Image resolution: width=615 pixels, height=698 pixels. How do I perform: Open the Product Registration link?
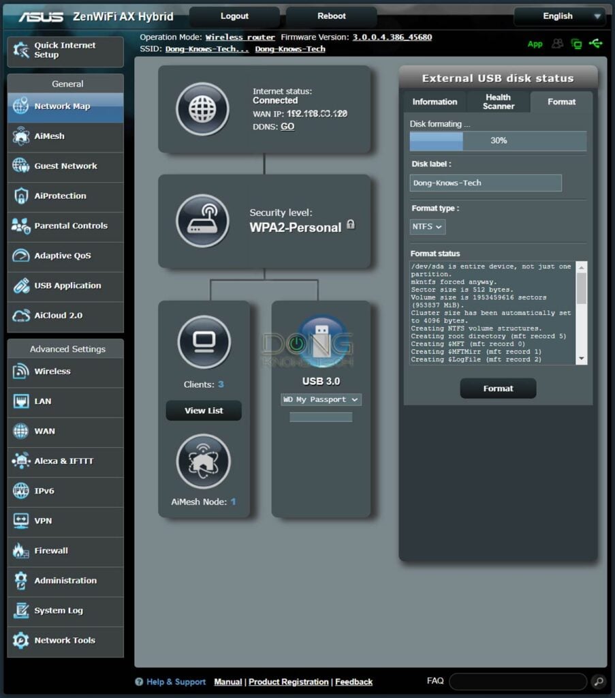coord(288,682)
